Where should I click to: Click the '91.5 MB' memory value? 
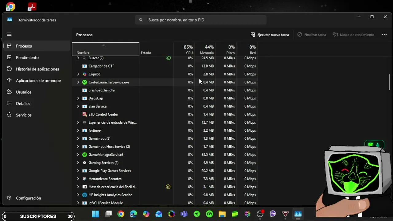(x=208, y=58)
